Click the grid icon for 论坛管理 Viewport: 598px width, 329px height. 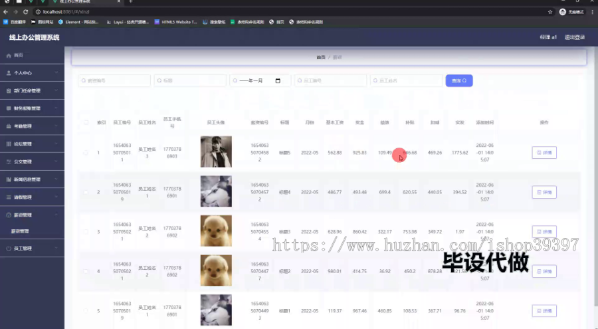[x=9, y=144]
